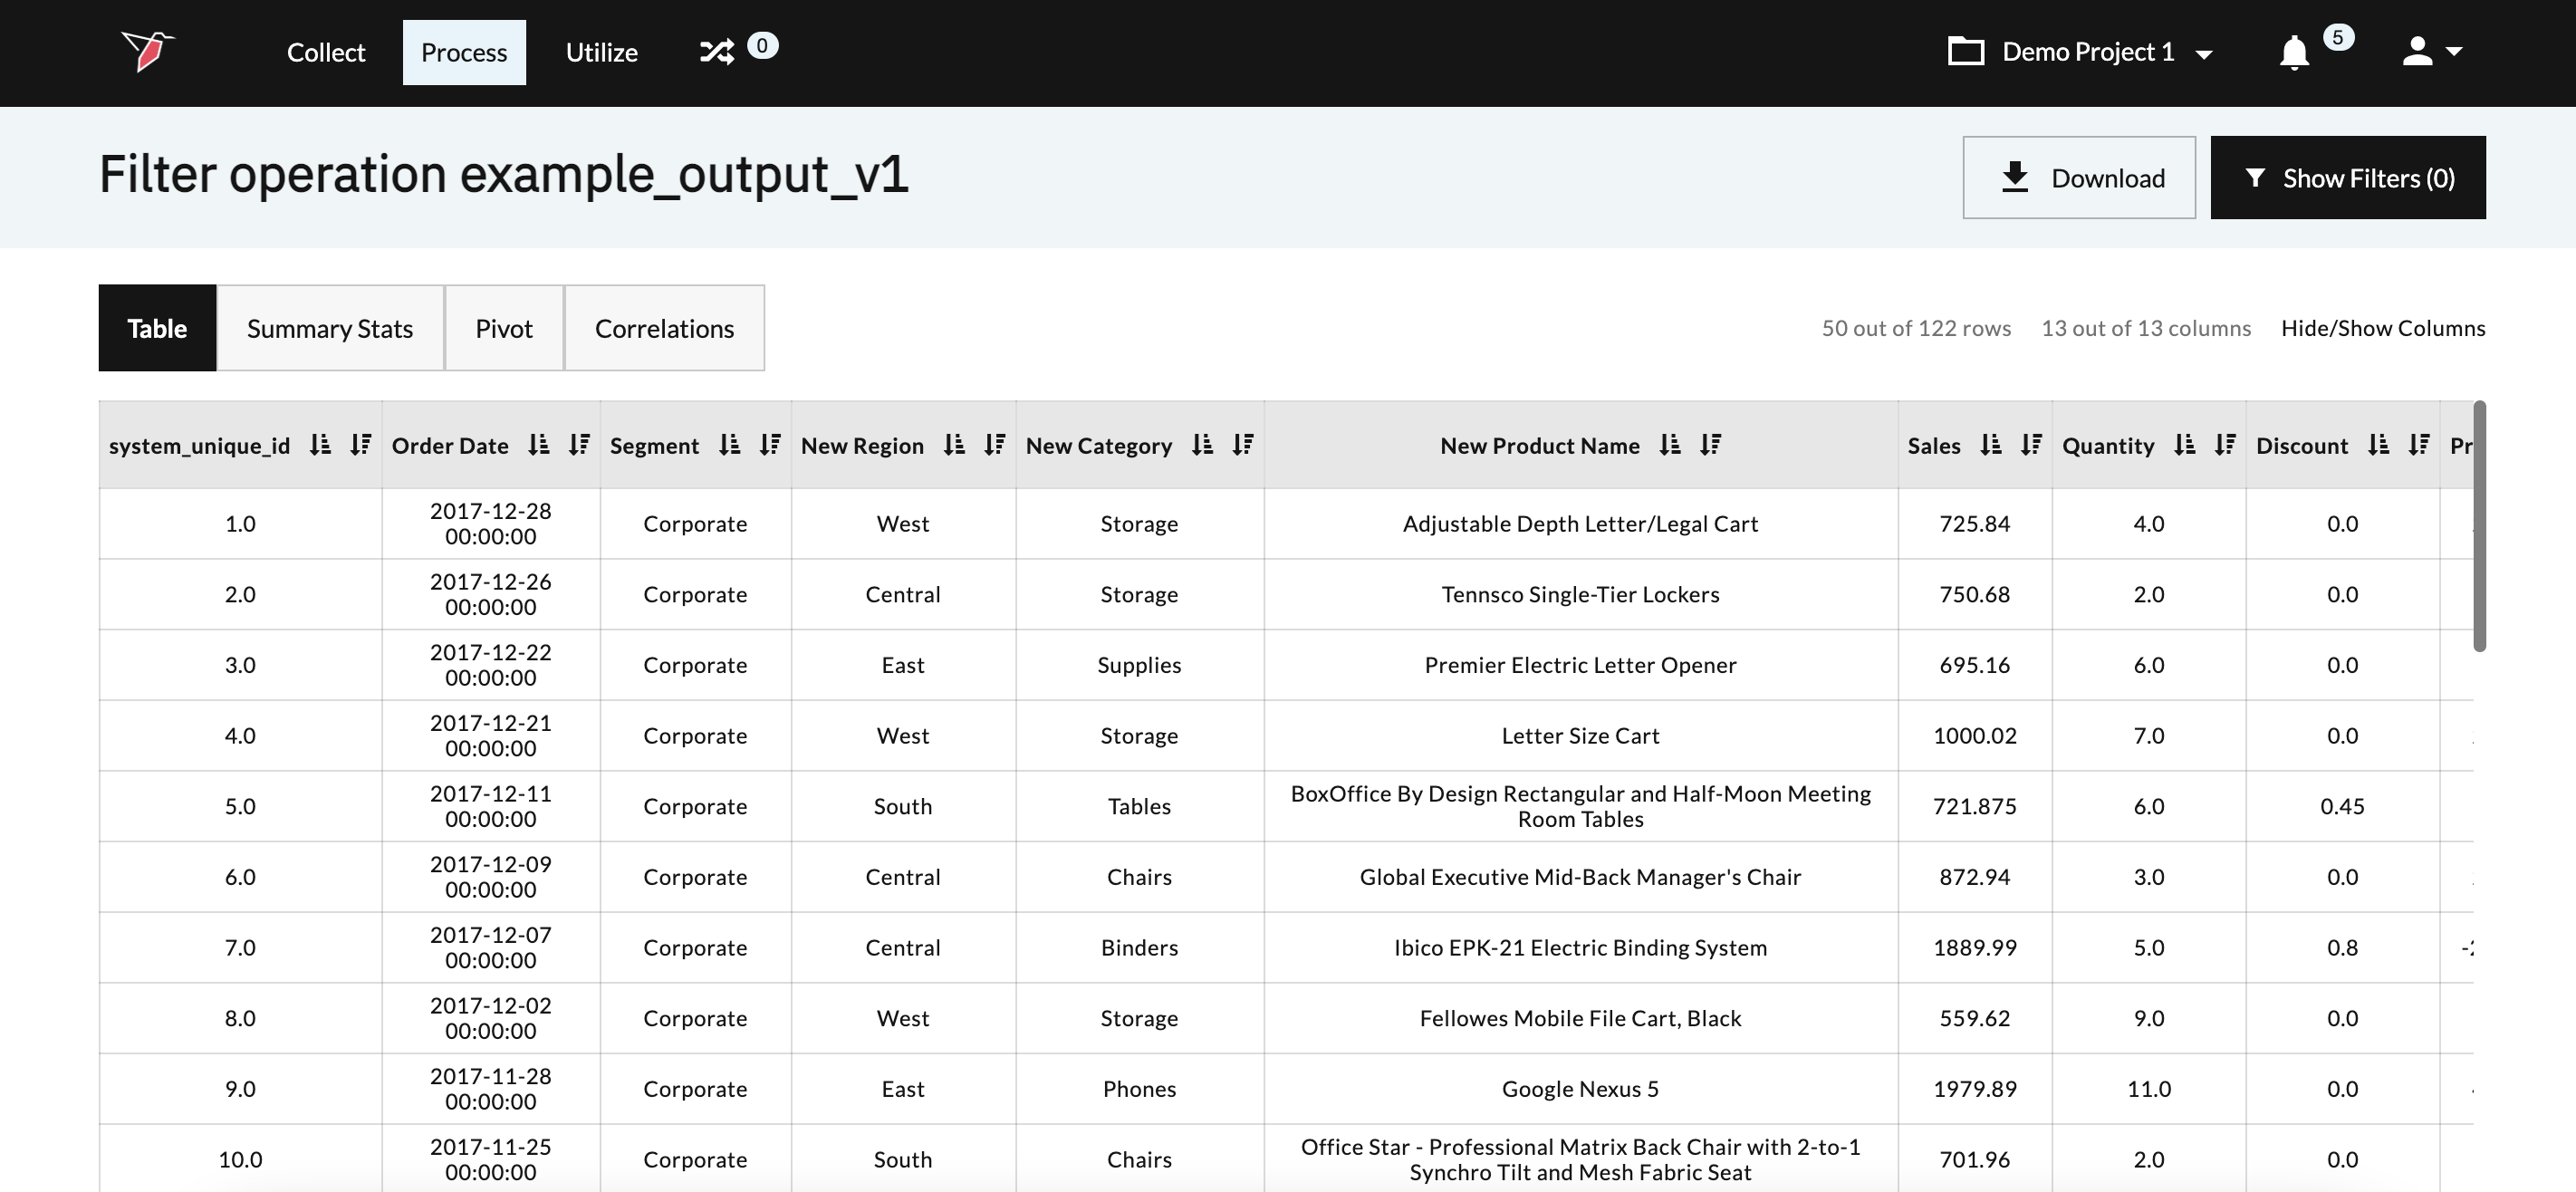Viewport: 2576px width, 1192px height.
Task: Open the notifications bell icon
Action: [2293, 52]
